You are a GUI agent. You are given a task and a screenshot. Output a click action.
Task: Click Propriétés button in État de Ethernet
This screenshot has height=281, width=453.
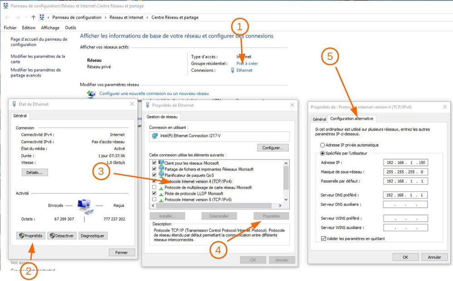[x=31, y=236]
